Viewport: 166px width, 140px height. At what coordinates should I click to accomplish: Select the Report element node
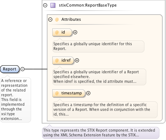pos(10,69)
